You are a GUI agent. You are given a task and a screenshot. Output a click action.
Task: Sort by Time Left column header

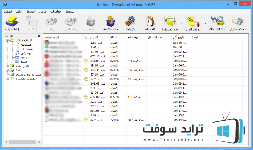tap(136, 37)
